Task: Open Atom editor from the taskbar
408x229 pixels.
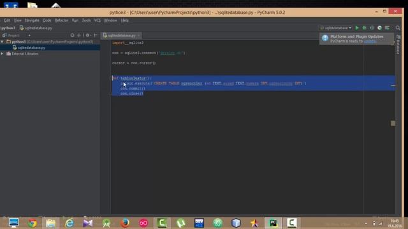Action: [217, 223]
